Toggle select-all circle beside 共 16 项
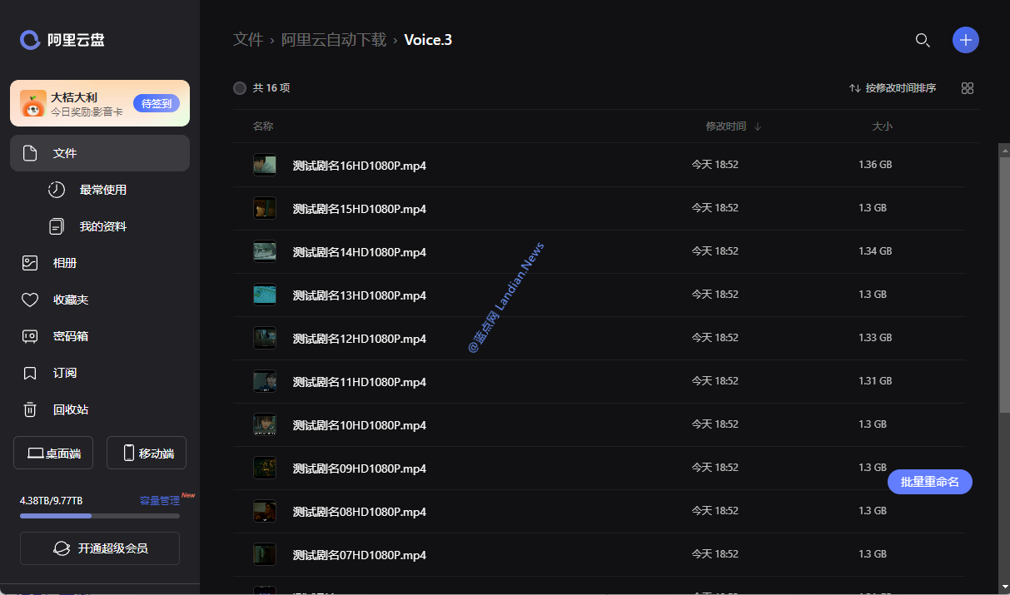Viewport: 1010px width, 595px height. [x=240, y=88]
